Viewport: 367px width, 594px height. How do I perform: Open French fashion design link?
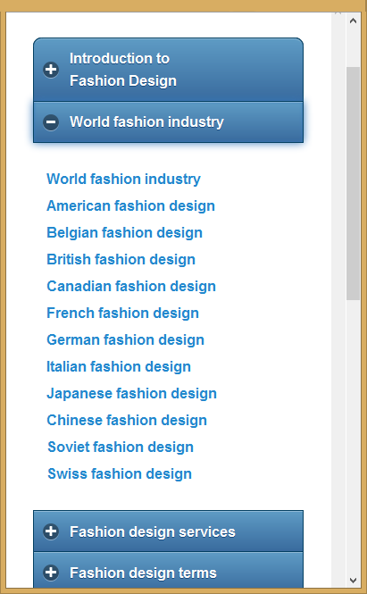[122, 314]
